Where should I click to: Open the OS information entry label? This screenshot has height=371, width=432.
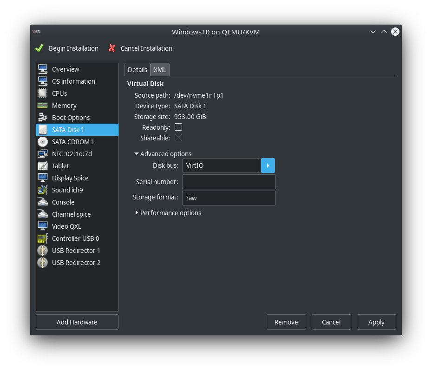click(73, 81)
